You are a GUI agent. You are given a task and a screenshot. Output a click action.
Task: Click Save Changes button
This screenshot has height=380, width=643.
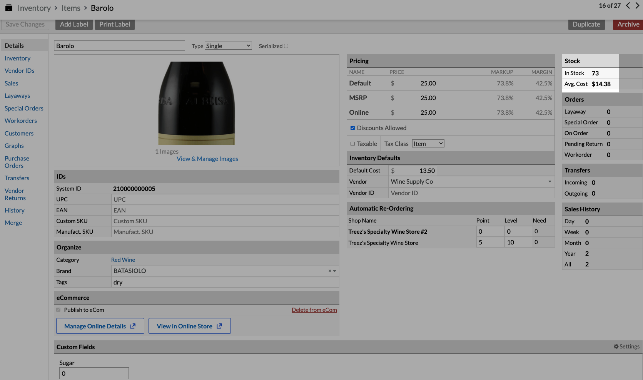pos(25,24)
